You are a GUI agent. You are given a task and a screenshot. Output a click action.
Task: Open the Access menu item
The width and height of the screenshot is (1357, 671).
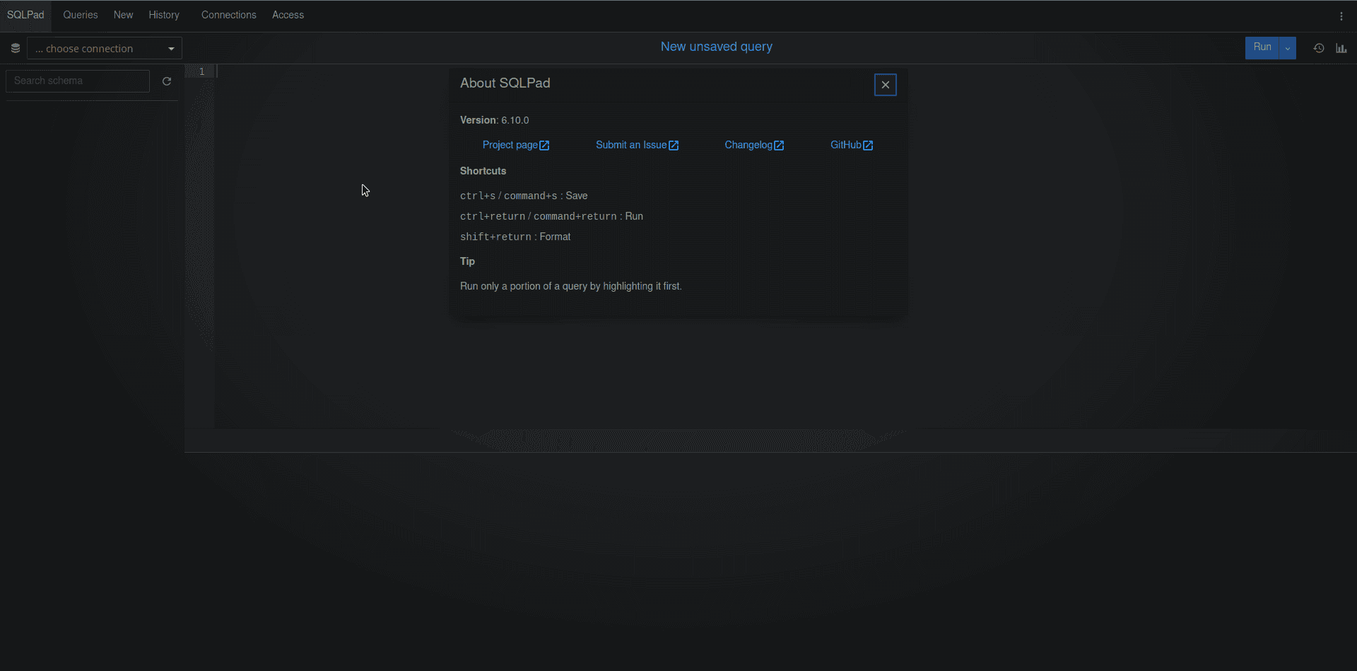pos(288,15)
